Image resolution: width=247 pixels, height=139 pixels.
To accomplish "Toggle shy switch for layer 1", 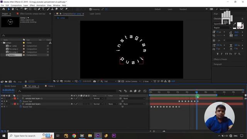I will pos(72,98).
